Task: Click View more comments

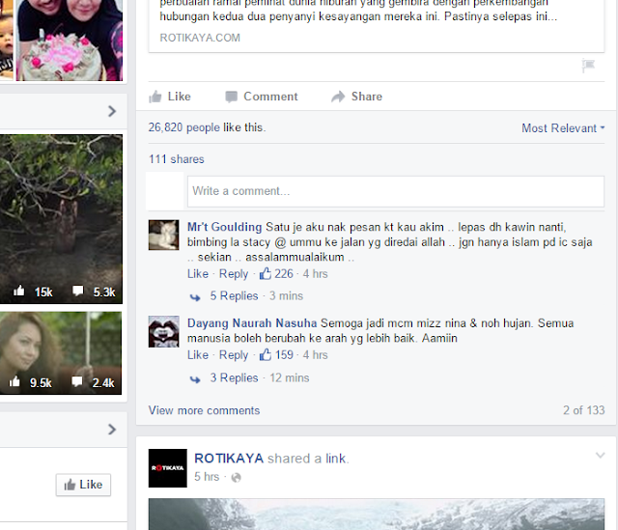Action: click(x=204, y=410)
